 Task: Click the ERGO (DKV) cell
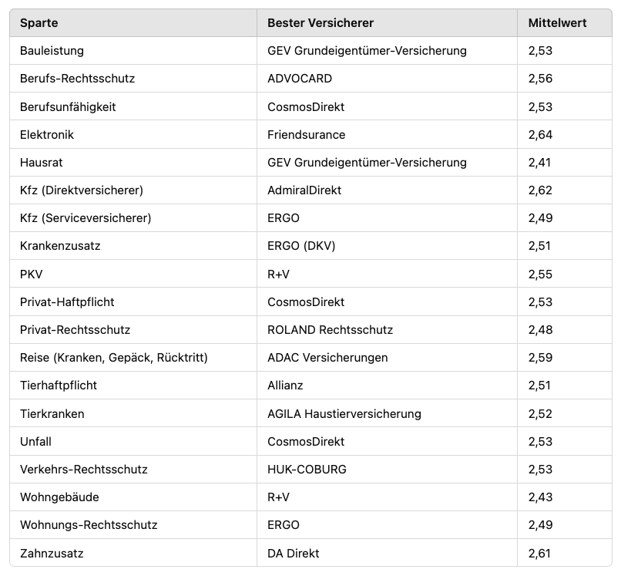pyautogui.click(x=301, y=246)
